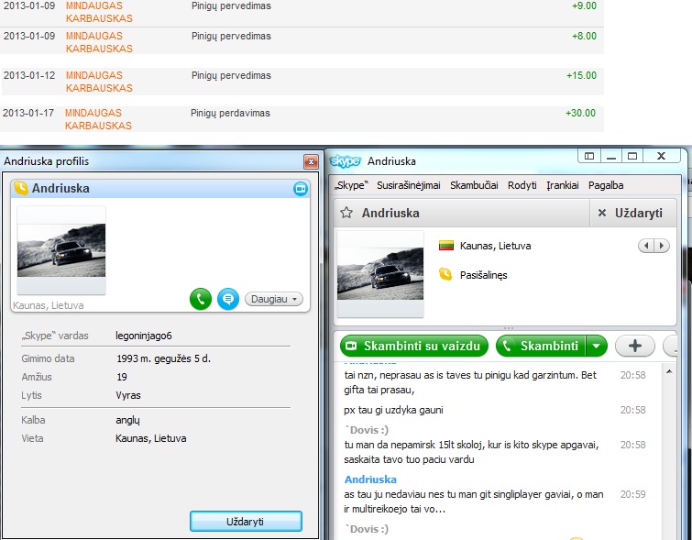Image resolution: width=692 pixels, height=540 pixels.
Task: Click the +30.00 amount
Action: [x=581, y=113]
